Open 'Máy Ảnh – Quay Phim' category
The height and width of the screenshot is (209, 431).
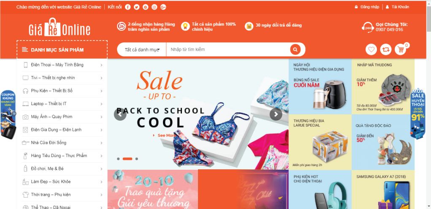52,117
